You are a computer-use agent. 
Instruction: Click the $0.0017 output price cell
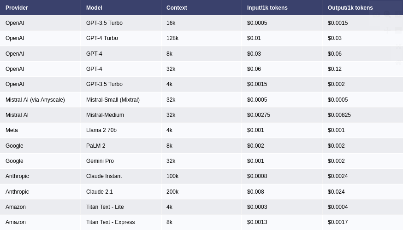(x=338, y=222)
